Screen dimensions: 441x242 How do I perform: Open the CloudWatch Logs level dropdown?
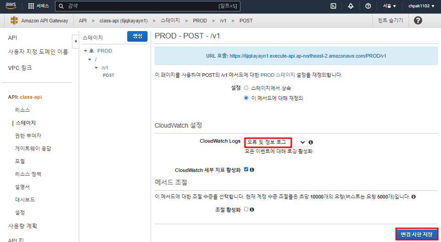pyautogui.click(x=275, y=142)
